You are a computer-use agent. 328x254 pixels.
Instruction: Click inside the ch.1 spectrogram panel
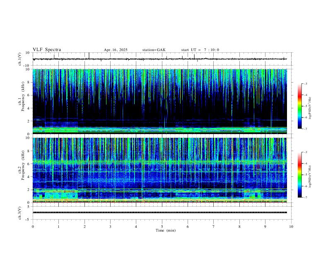(x=160, y=101)
